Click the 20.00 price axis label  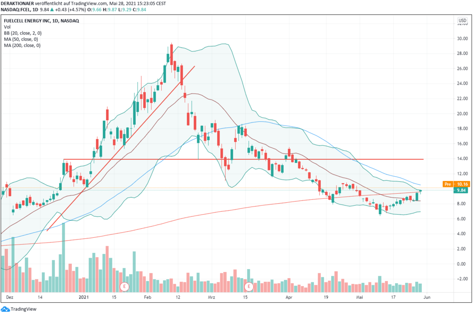(463, 114)
